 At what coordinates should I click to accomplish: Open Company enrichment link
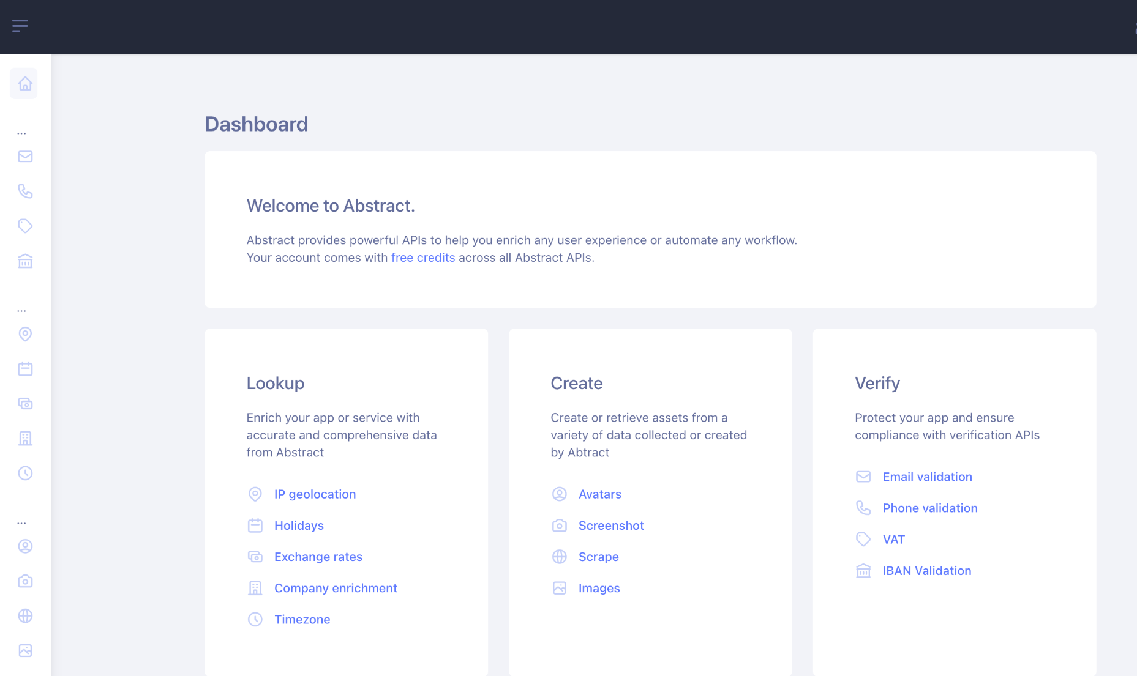click(x=336, y=588)
